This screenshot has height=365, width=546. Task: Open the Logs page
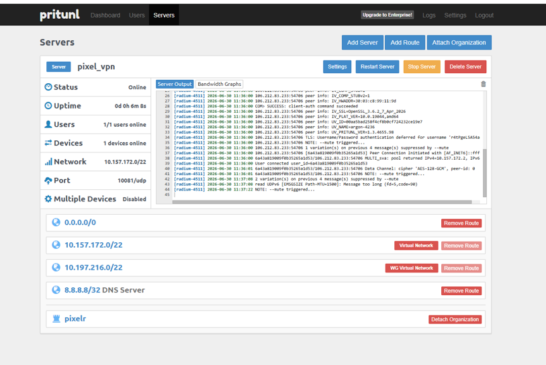click(x=428, y=15)
